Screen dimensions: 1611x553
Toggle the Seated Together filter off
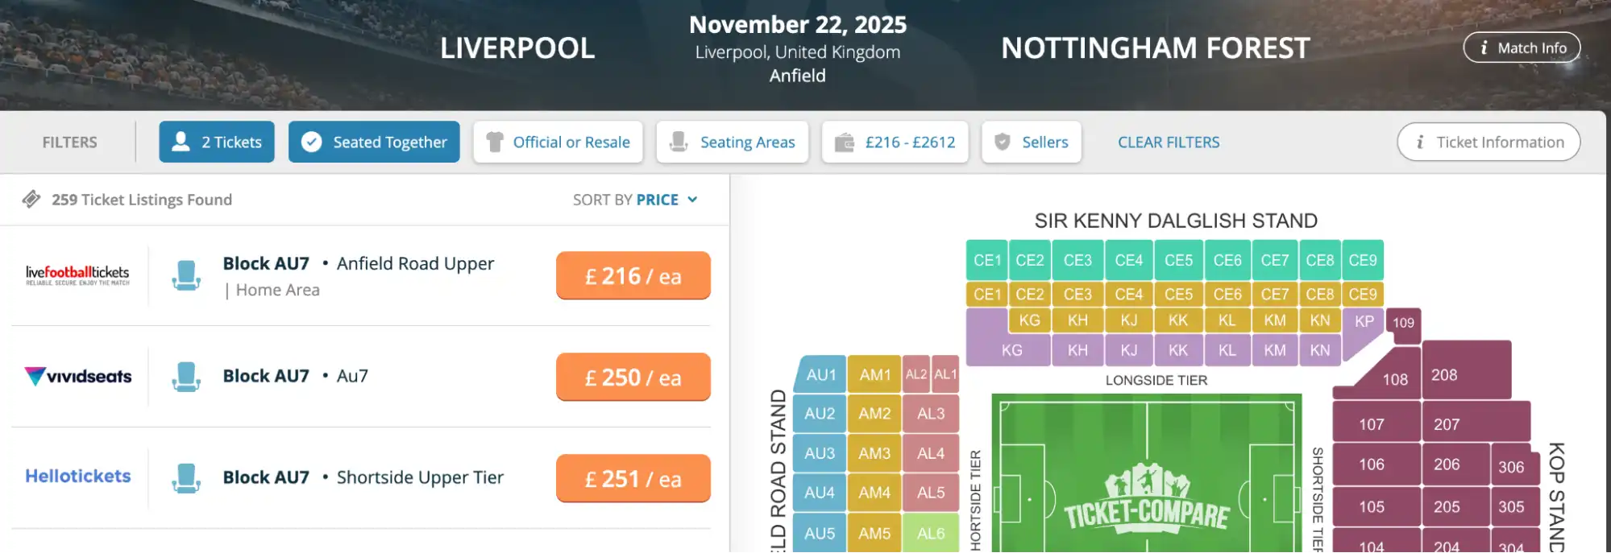(373, 142)
